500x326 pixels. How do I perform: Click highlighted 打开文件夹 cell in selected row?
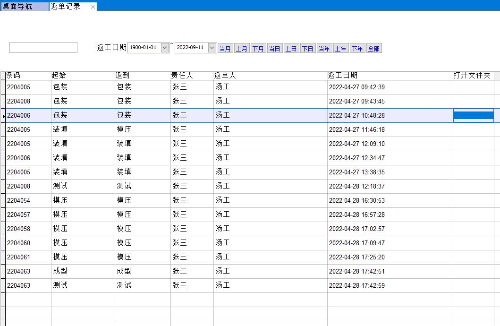[473, 115]
